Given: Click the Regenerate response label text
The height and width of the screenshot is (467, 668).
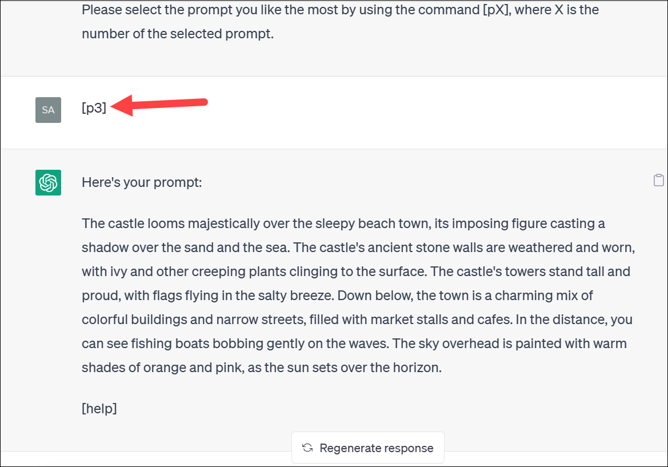Looking at the screenshot, I should (x=376, y=448).
